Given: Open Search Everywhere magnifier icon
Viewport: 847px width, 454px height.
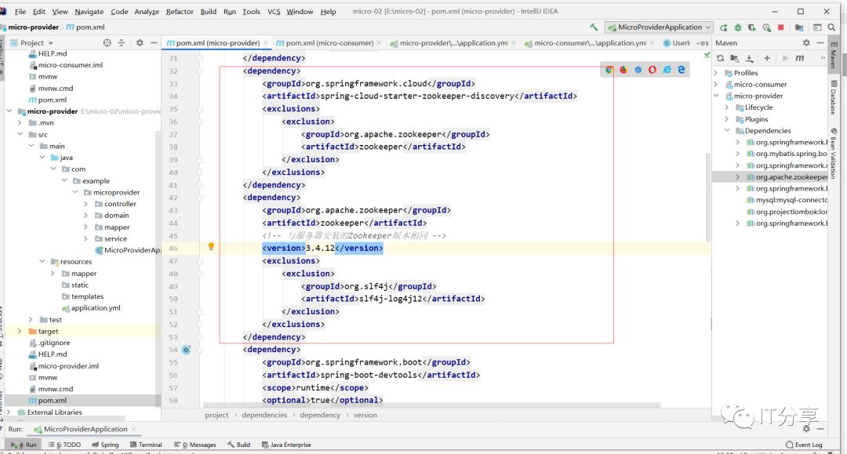Looking at the screenshot, I should pyautogui.click(x=832, y=27).
